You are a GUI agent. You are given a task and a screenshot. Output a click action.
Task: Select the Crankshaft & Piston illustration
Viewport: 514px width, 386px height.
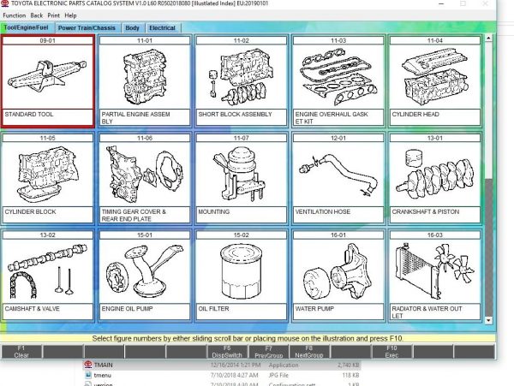(x=435, y=175)
